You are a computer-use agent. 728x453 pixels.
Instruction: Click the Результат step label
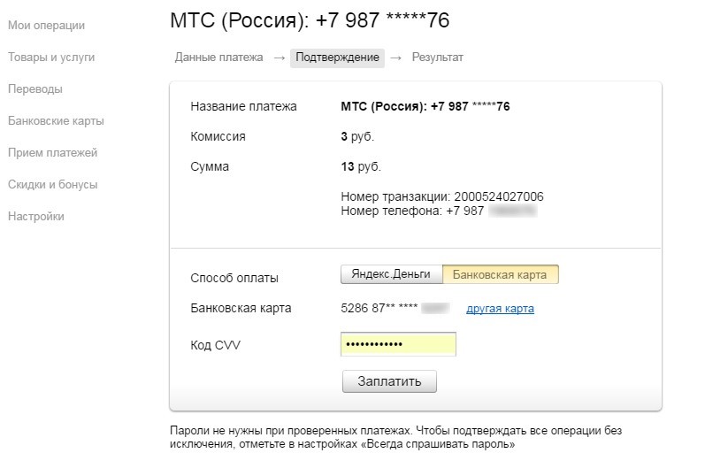(437, 58)
